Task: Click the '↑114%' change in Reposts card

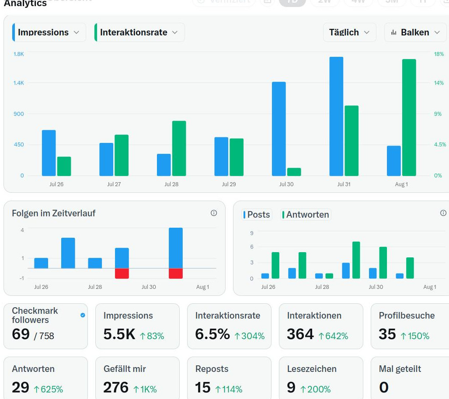Action: tap(229, 389)
